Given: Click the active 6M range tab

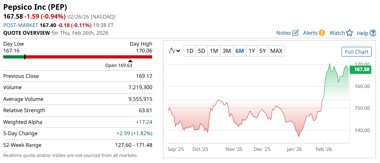Looking at the screenshot, I should tap(240, 51).
